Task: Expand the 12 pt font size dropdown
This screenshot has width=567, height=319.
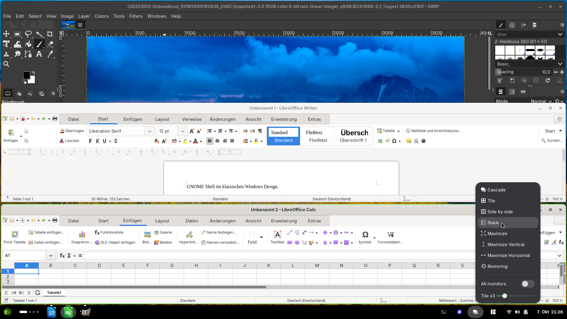Action: (183, 131)
